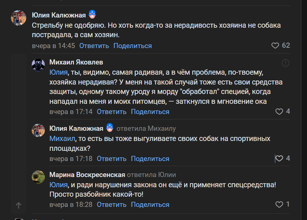Open Михаил Яковлев's profile via name

coord(76,62)
